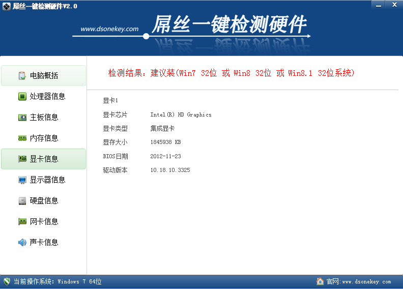Image resolution: width=403 pixels, height=289 pixels.
Task: Click the 内存信息 memory stick icon
Action: tap(22, 138)
